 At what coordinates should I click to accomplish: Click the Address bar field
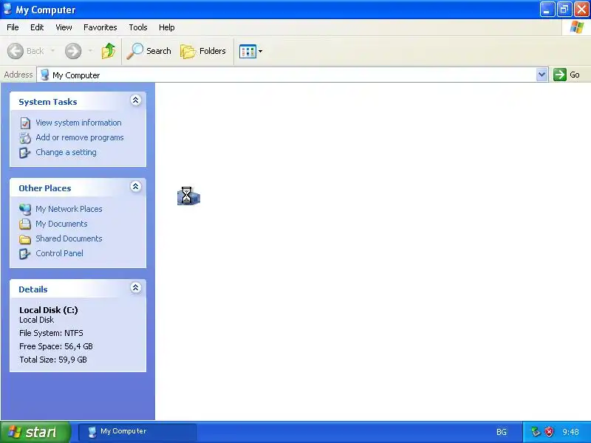(x=292, y=75)
